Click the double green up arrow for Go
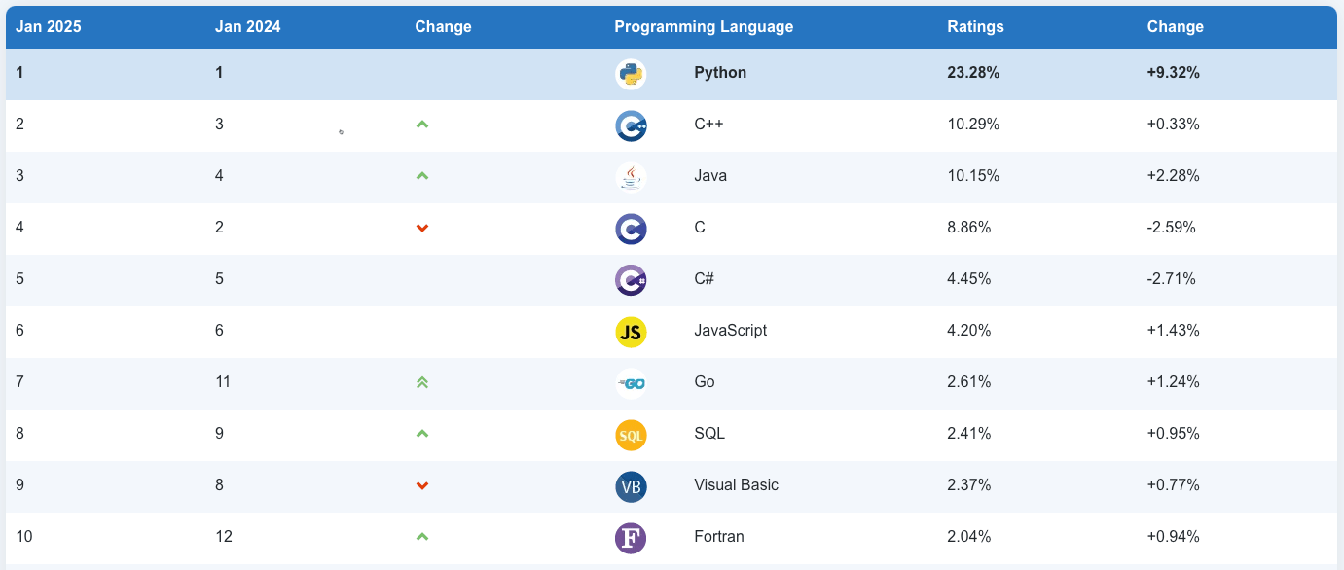The height and width of the screenshot is (570, 1344). click(x=422, y=382)
